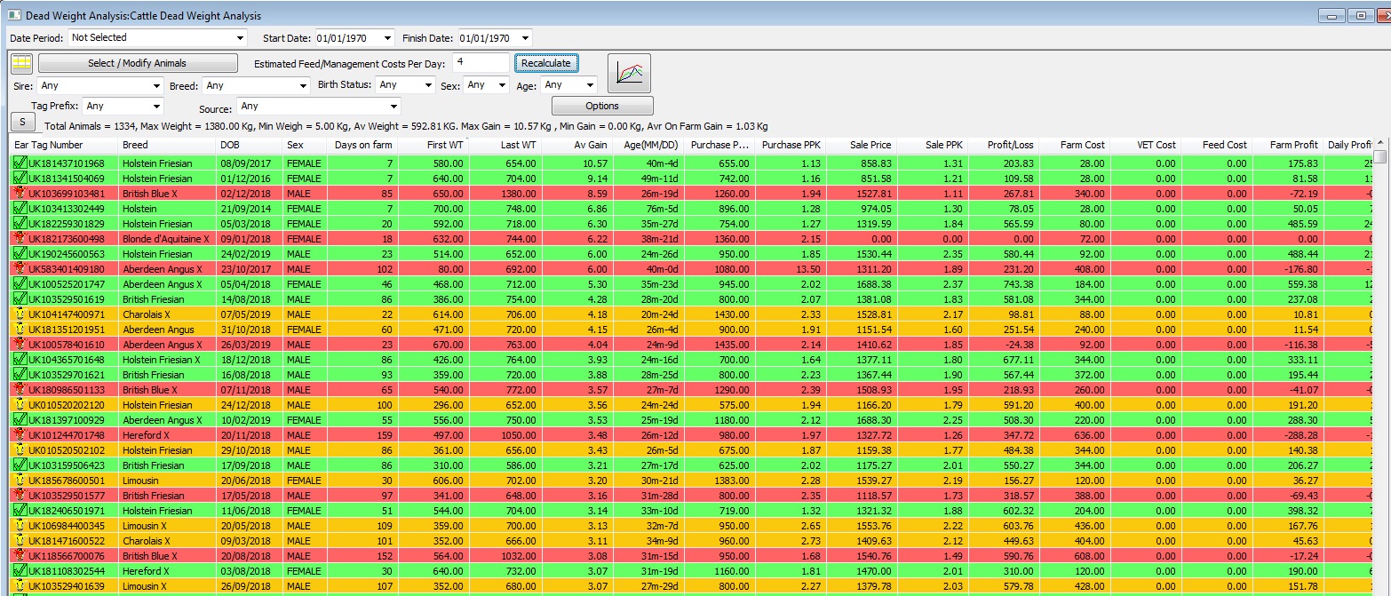Click Sale Price value 1688.38
This screenshot has height=596, width=1391.
click(871, 284)
